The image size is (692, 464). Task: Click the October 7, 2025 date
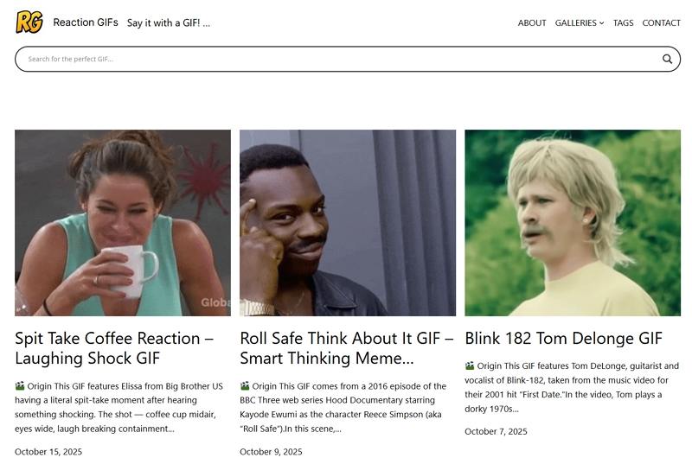(496, 431)
